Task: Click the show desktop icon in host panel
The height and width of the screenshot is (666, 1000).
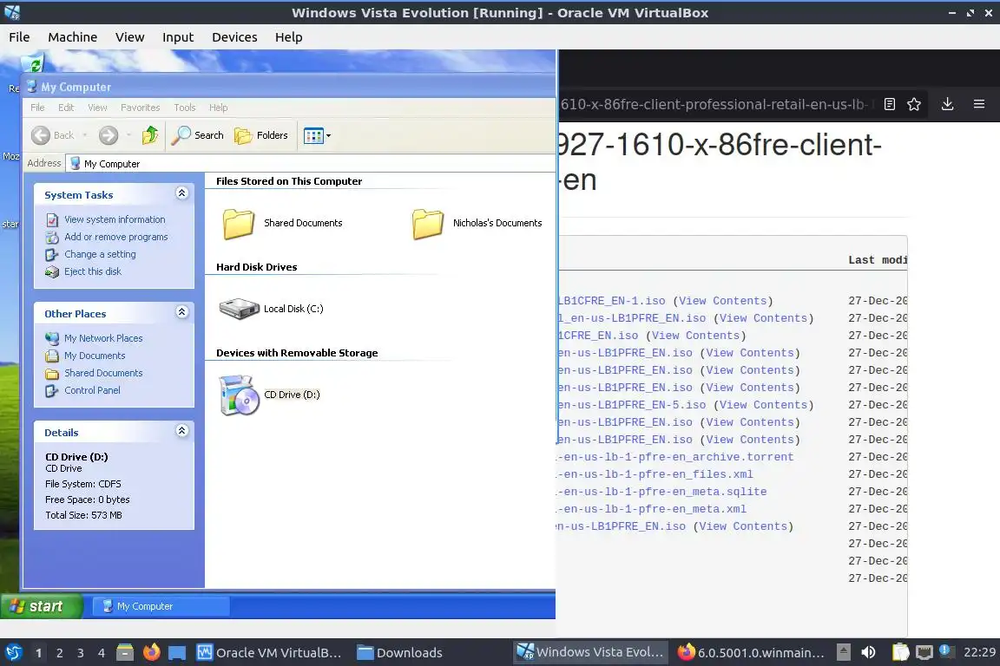Action: (177, 653)
